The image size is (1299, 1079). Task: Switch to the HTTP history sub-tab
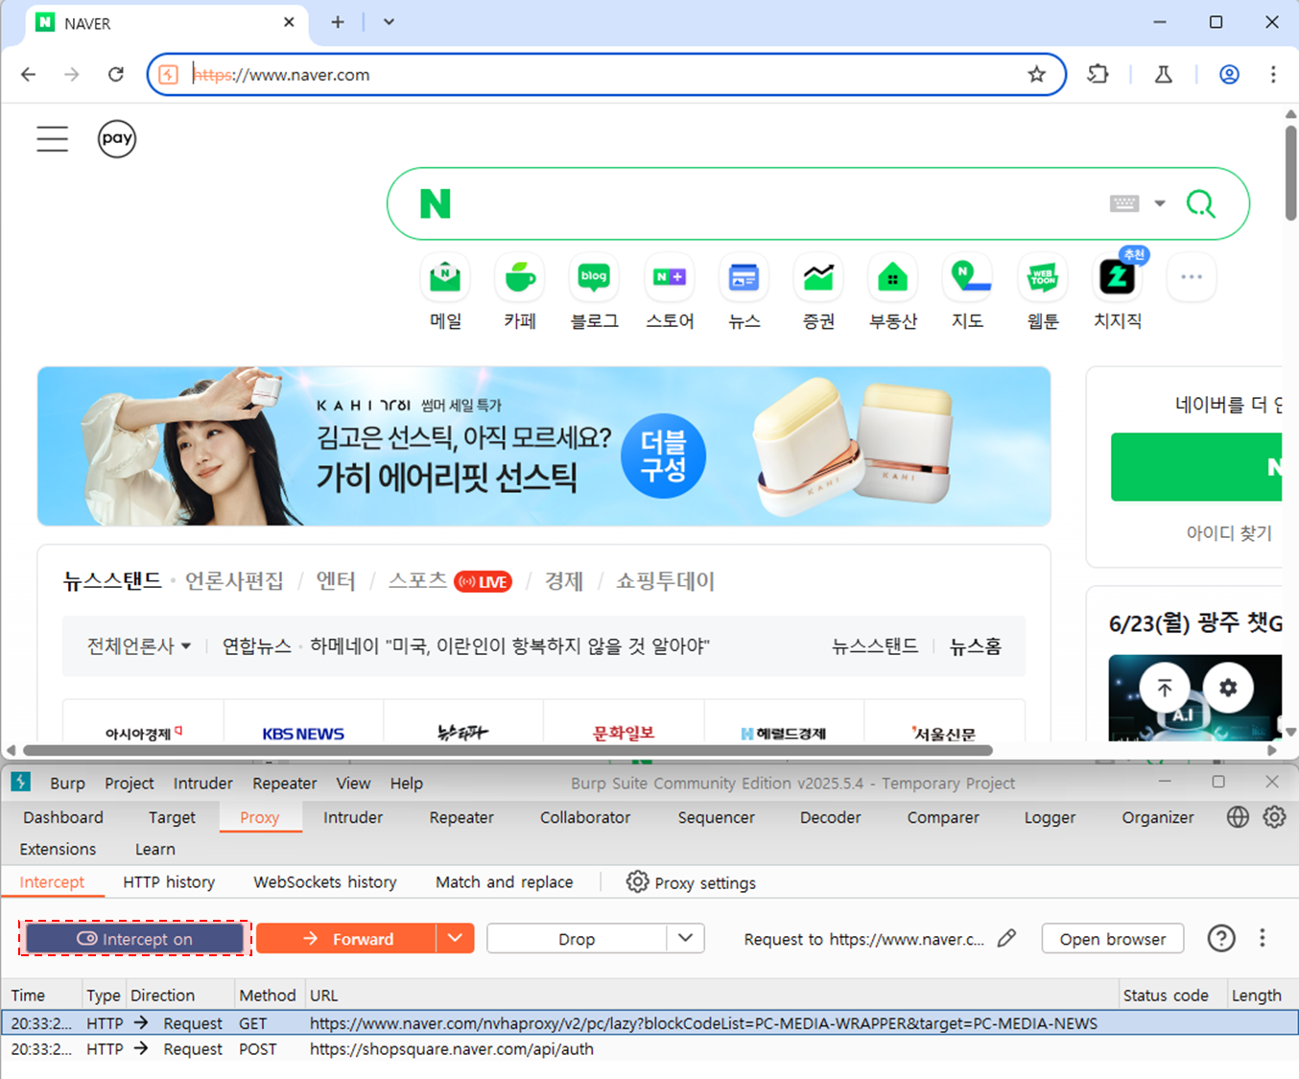169,882
